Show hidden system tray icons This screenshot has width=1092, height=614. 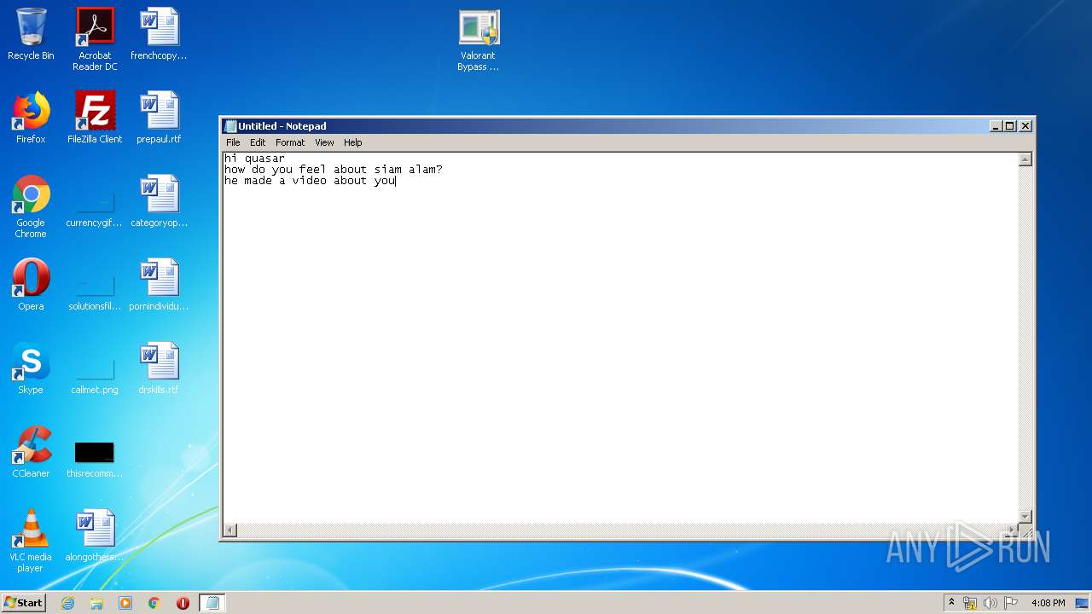tap(951, 603)
